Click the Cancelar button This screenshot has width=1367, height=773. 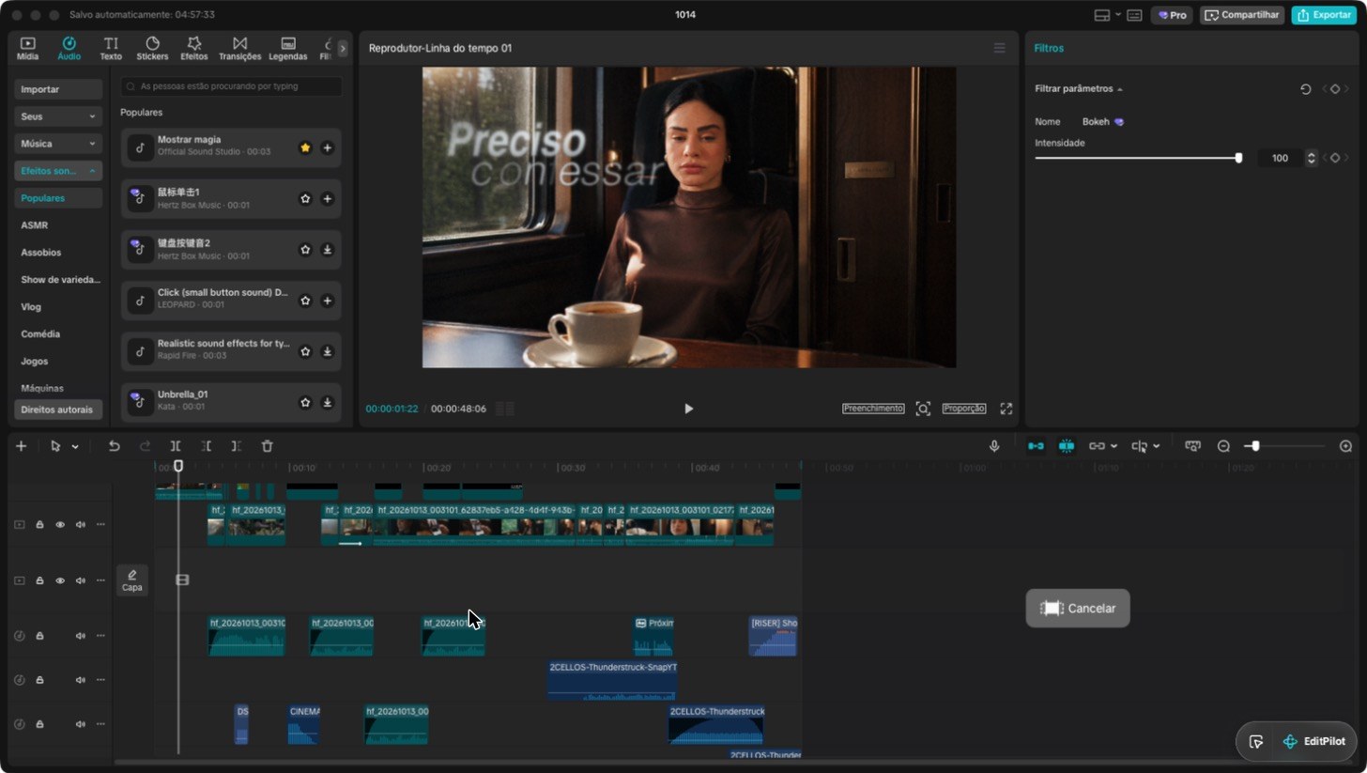[x=1078, y=609]
